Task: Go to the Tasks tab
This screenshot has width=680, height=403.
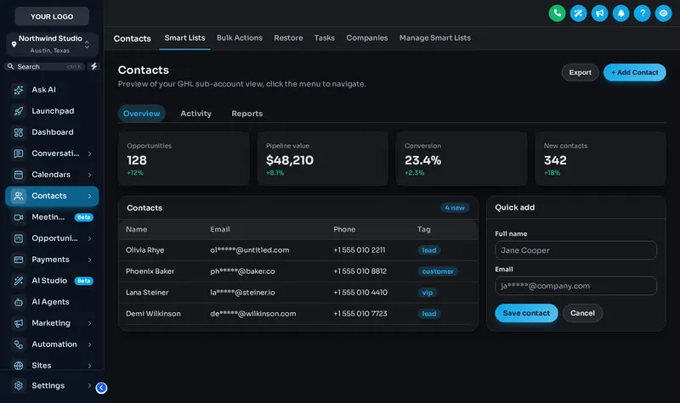Action: (x=325, y=37)
